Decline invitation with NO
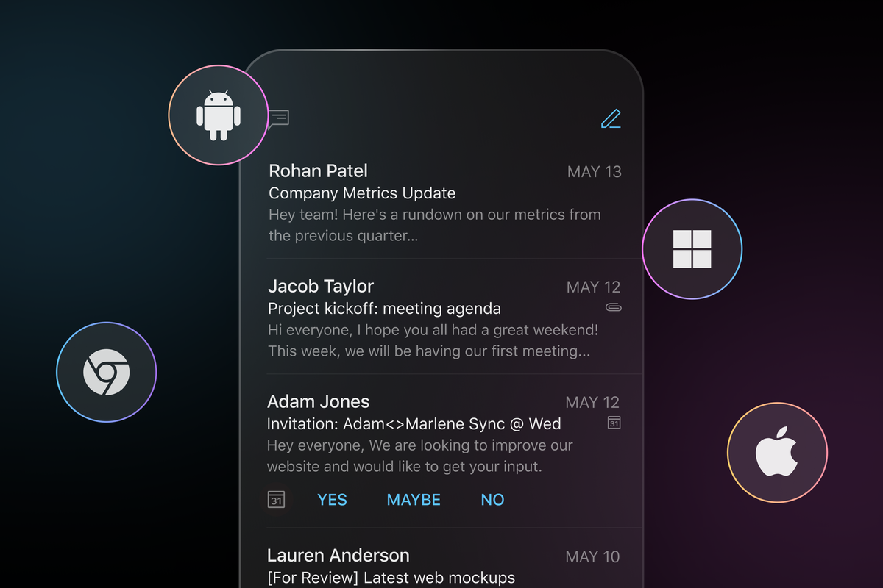883x588 pixels. [x=492, y=500]
